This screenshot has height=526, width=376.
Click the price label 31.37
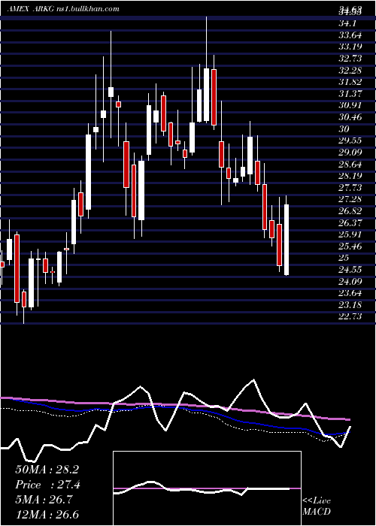pos(351,94)
